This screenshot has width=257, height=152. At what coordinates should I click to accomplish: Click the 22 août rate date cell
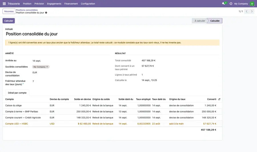click(156, 124)
